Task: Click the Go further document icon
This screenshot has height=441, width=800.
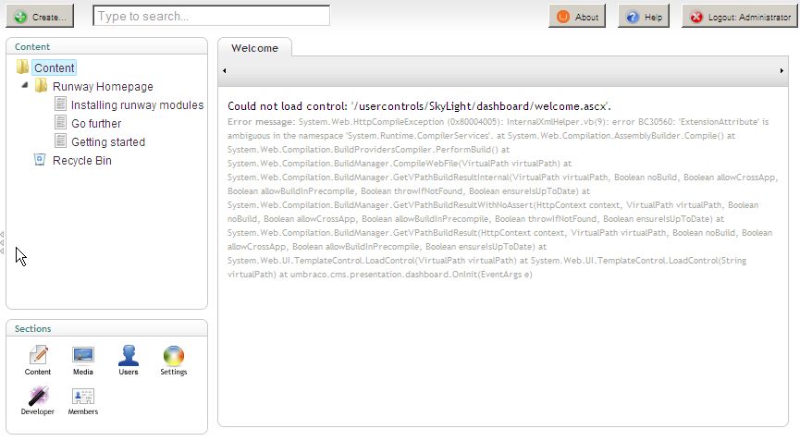Action: point(60,122)
